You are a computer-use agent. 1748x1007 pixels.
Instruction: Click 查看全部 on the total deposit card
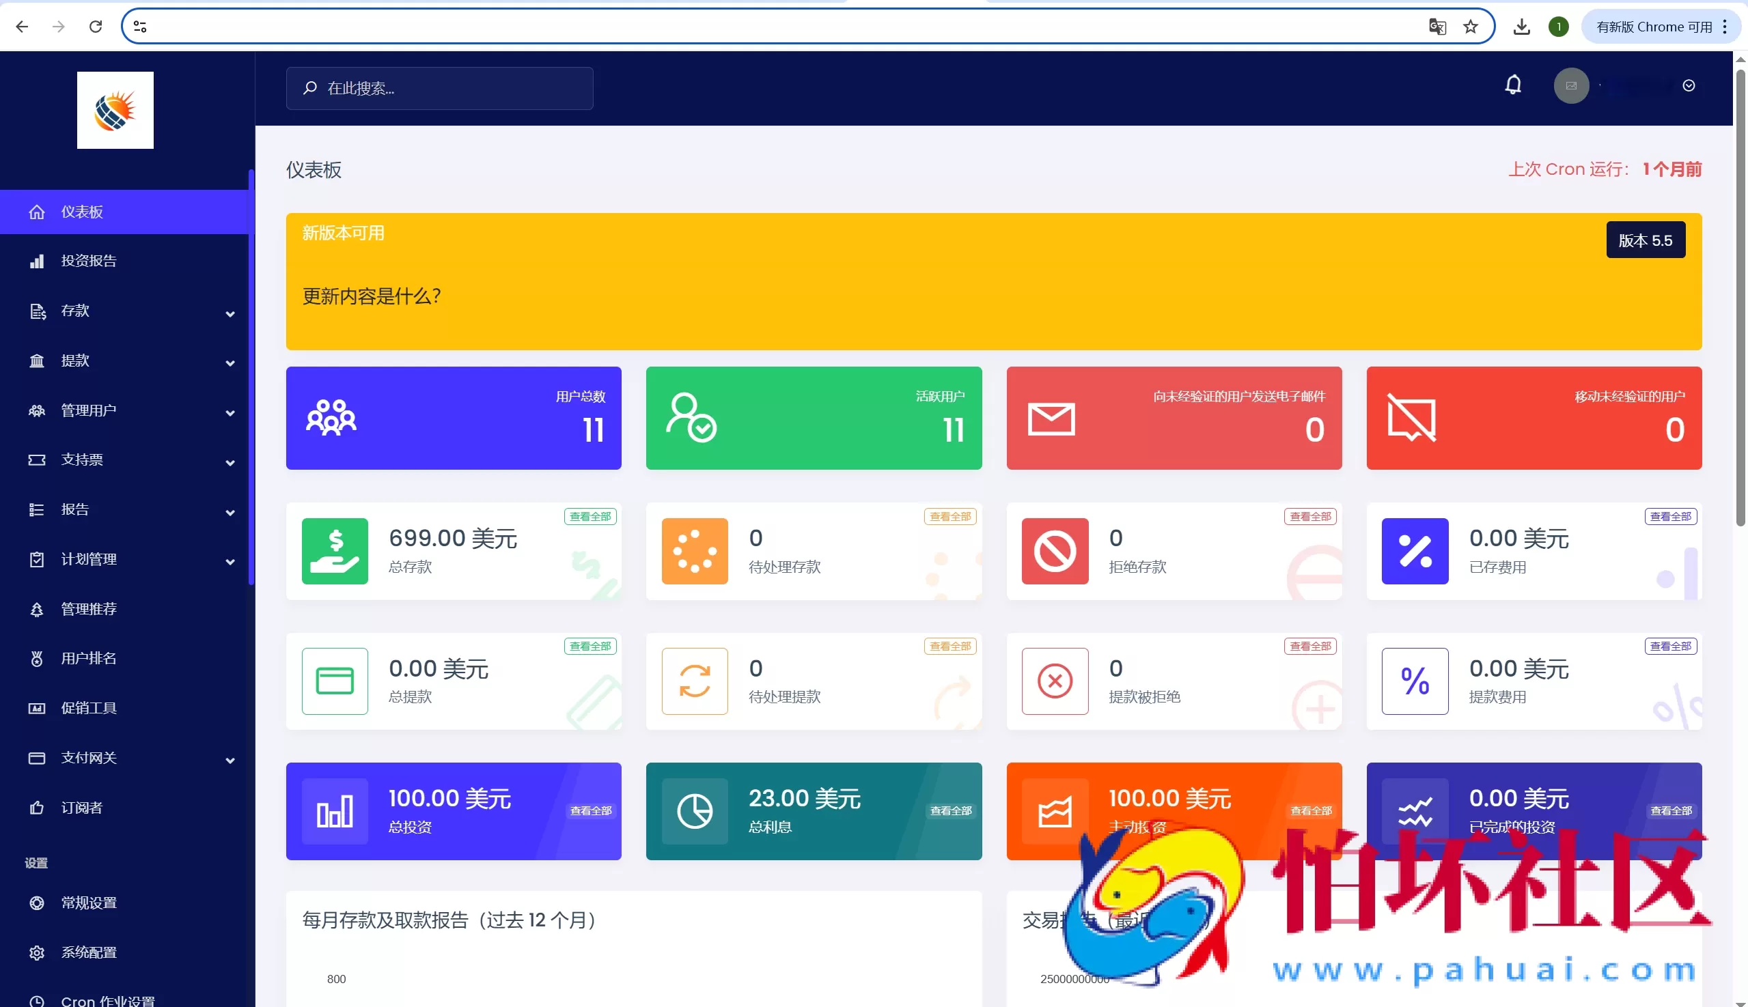589,517
